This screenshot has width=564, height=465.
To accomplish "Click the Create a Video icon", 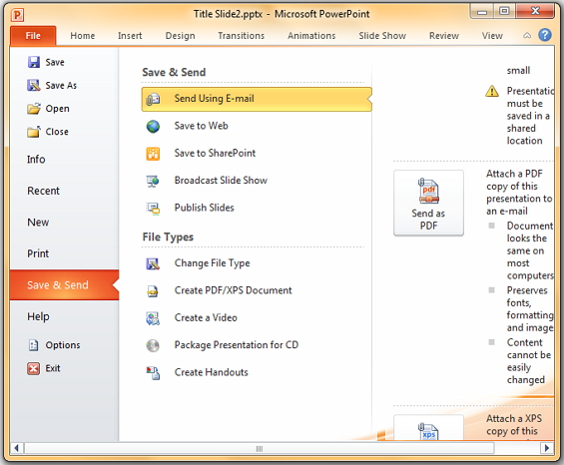I will [x=153, y=318].
